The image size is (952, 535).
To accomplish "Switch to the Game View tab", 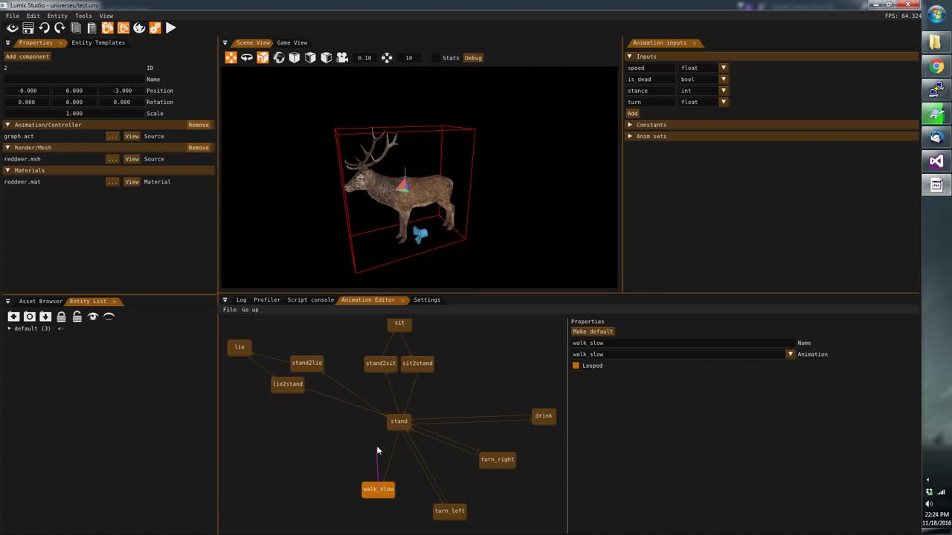I will click(x=292, y=42).
